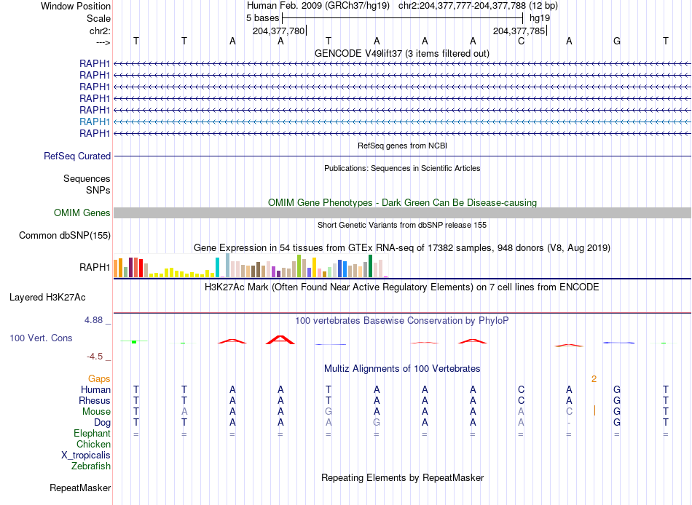Click the tallest red PhyloP conservation peak
The width and height of the screenshot is (692, 505).
280,340
